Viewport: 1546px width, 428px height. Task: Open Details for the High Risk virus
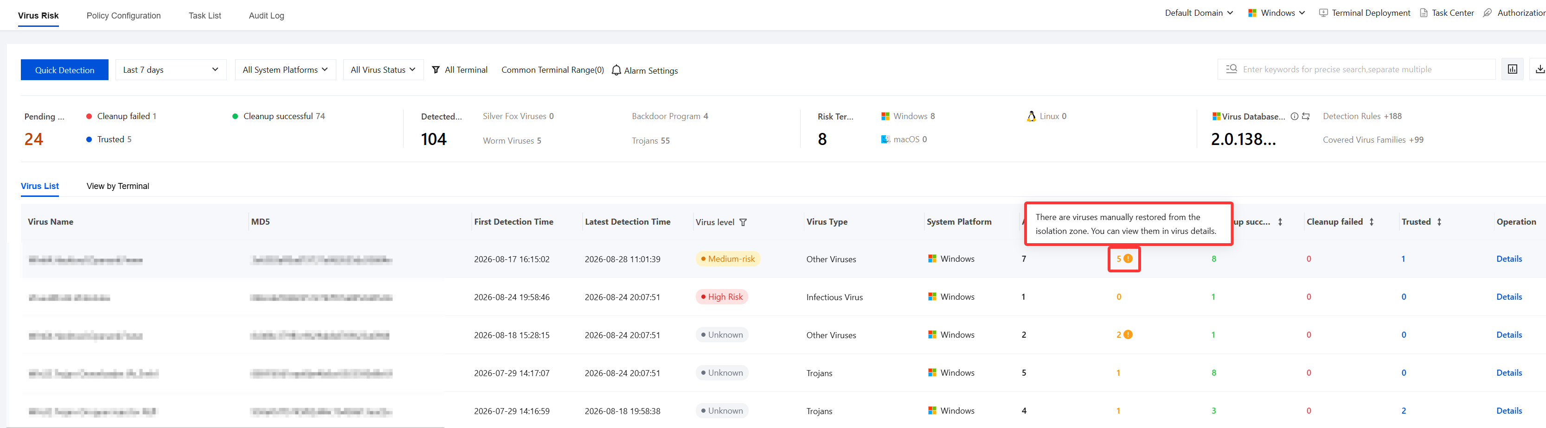click(1509, 297)
